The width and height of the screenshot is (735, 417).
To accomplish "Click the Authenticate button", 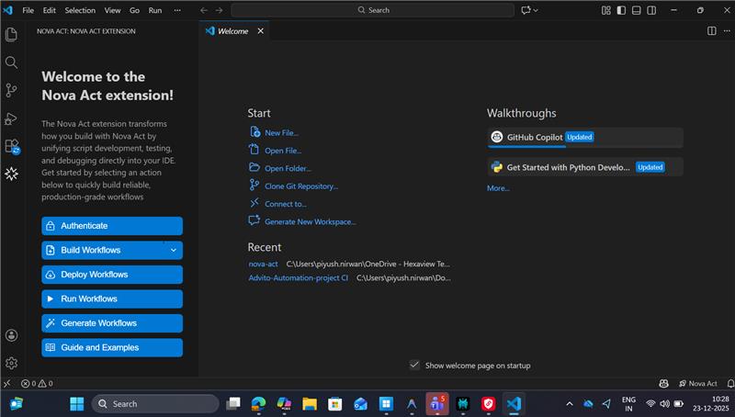I will point(112,226).
